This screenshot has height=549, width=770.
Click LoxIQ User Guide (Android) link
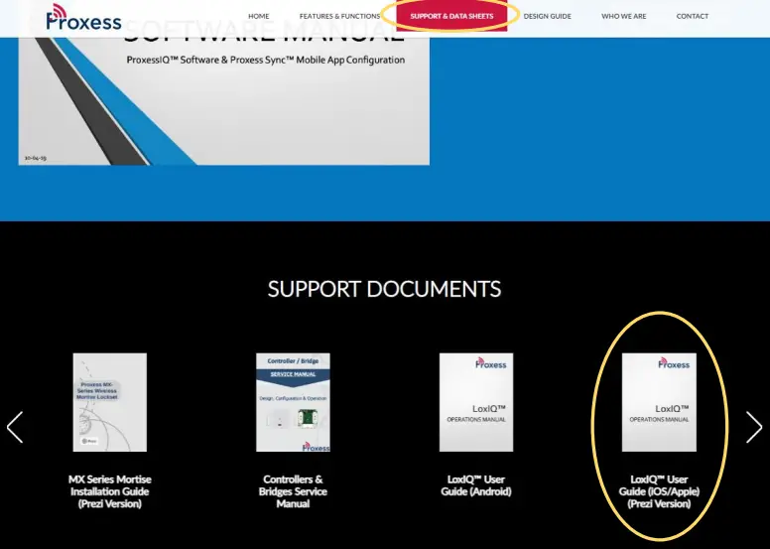pos(476,485)
